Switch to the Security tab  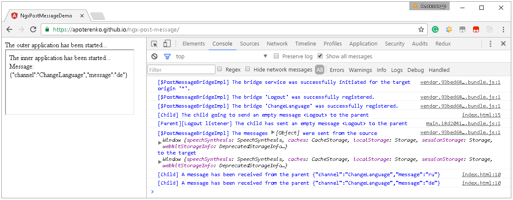(x=395, y=43)
